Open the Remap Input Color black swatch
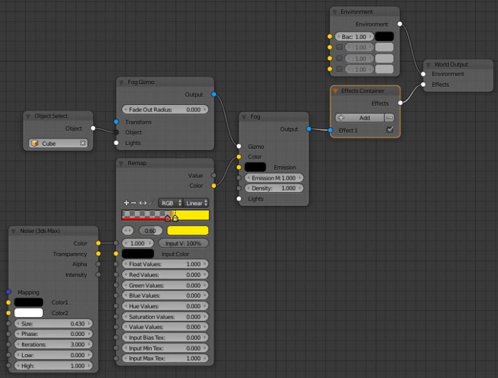 (x=138, y=254)
